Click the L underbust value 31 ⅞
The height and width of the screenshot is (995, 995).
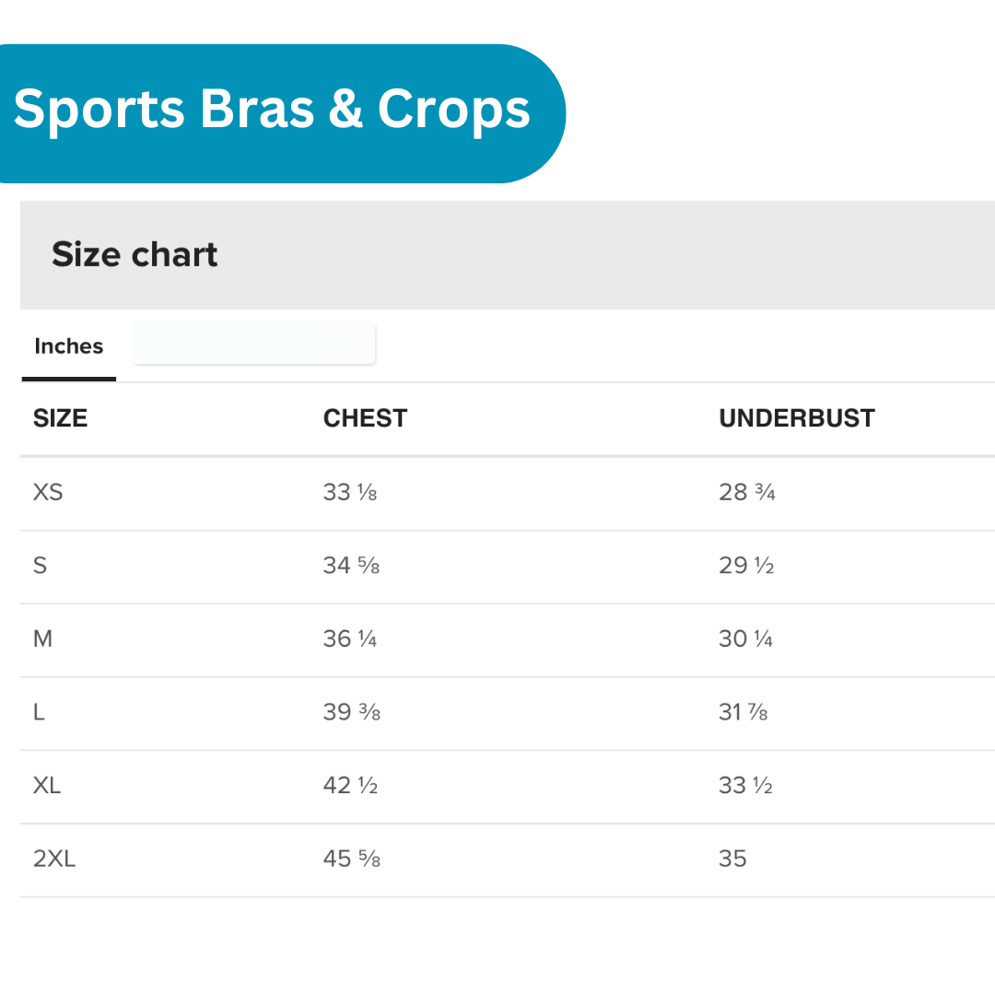(x=743, y=712)
